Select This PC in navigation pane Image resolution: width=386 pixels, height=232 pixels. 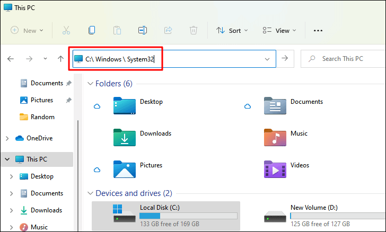pos(37,159)
